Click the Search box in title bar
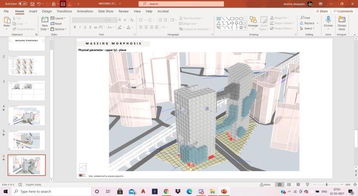The height and width of the screenshot is (196, 358). click(181, 4)
